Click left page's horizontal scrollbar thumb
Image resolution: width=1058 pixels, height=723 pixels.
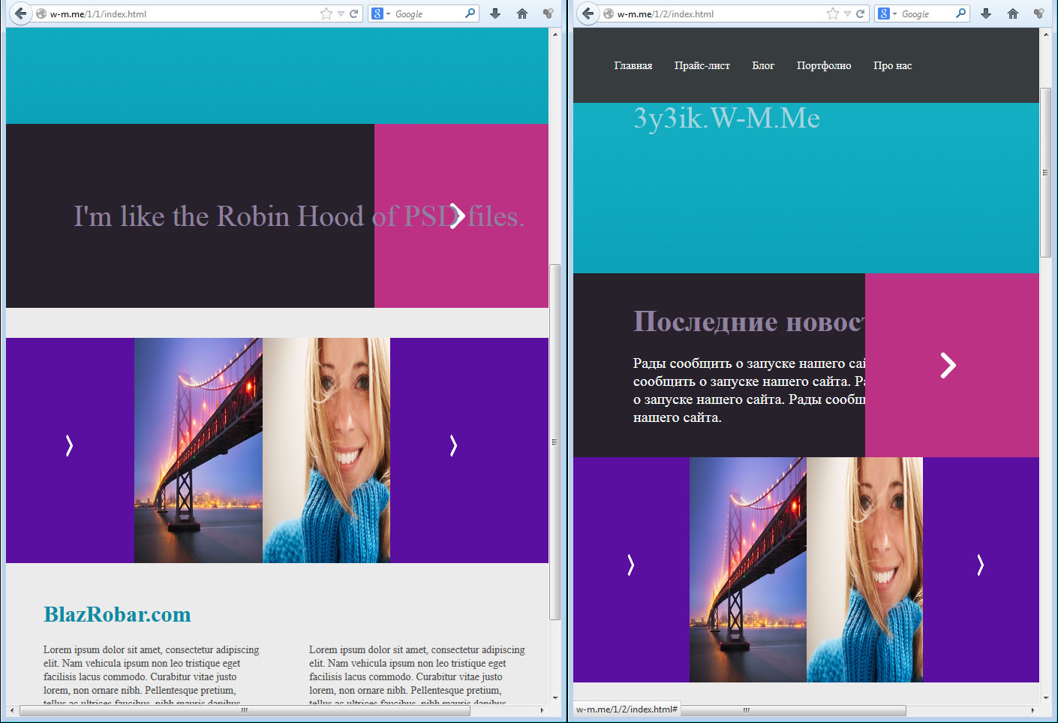(x=245, y=710)
